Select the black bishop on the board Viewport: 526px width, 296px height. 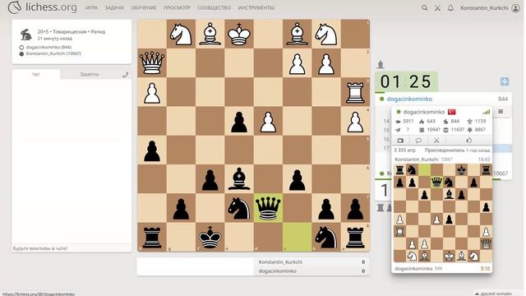(x=239, y=178)
